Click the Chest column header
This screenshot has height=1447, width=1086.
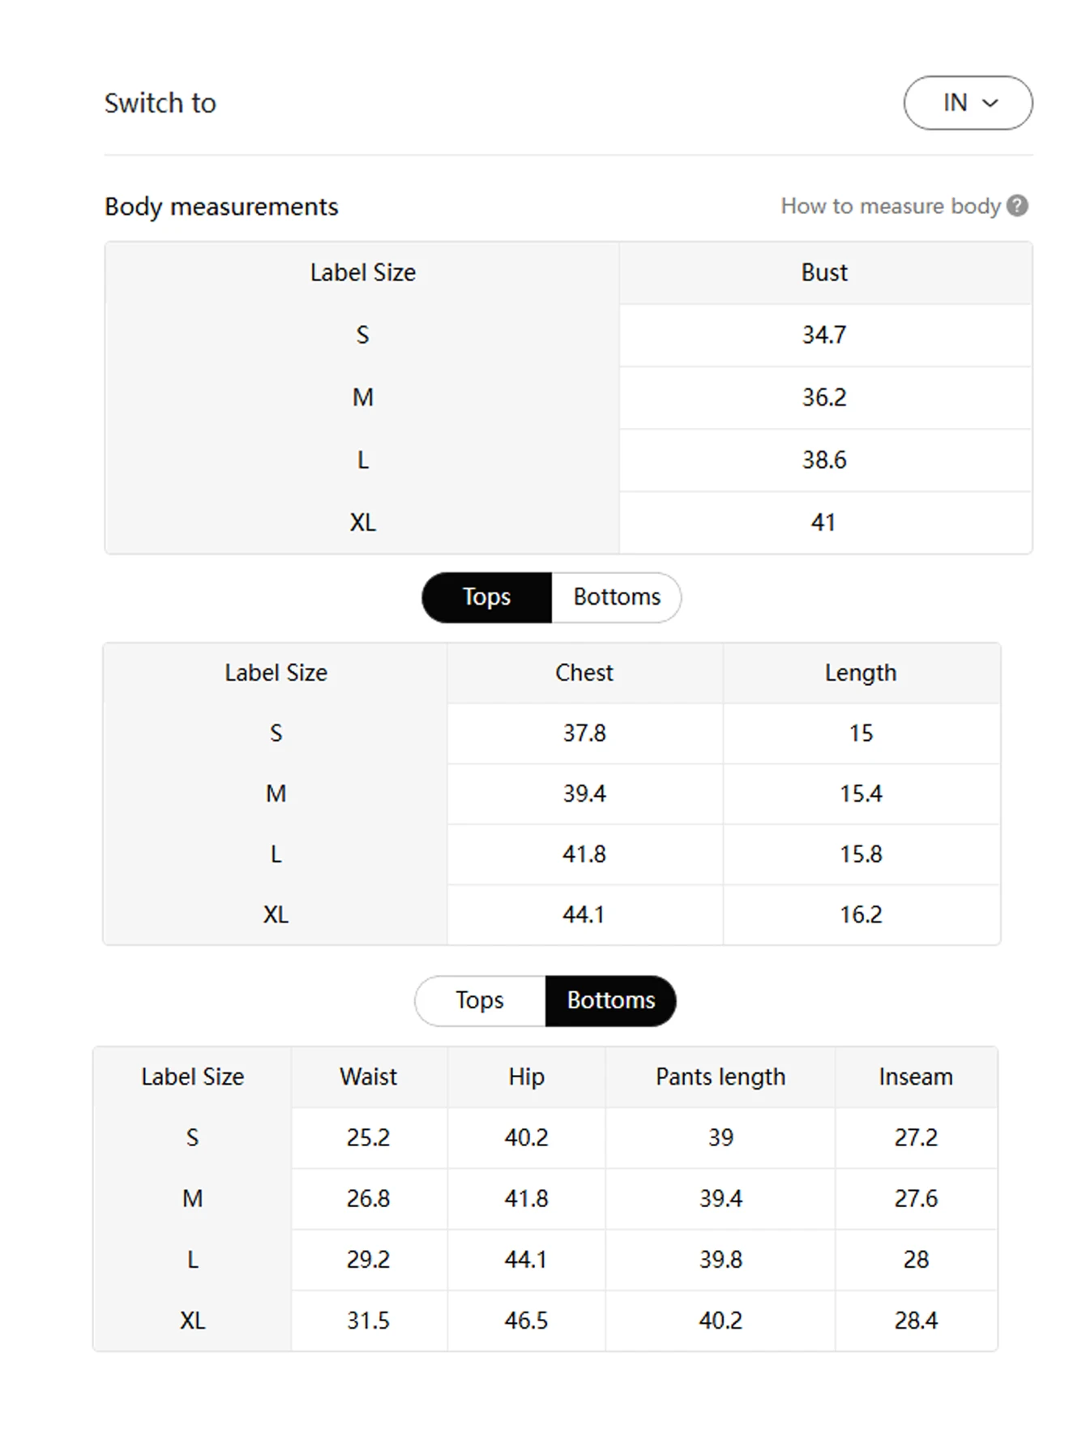[584, 673]
